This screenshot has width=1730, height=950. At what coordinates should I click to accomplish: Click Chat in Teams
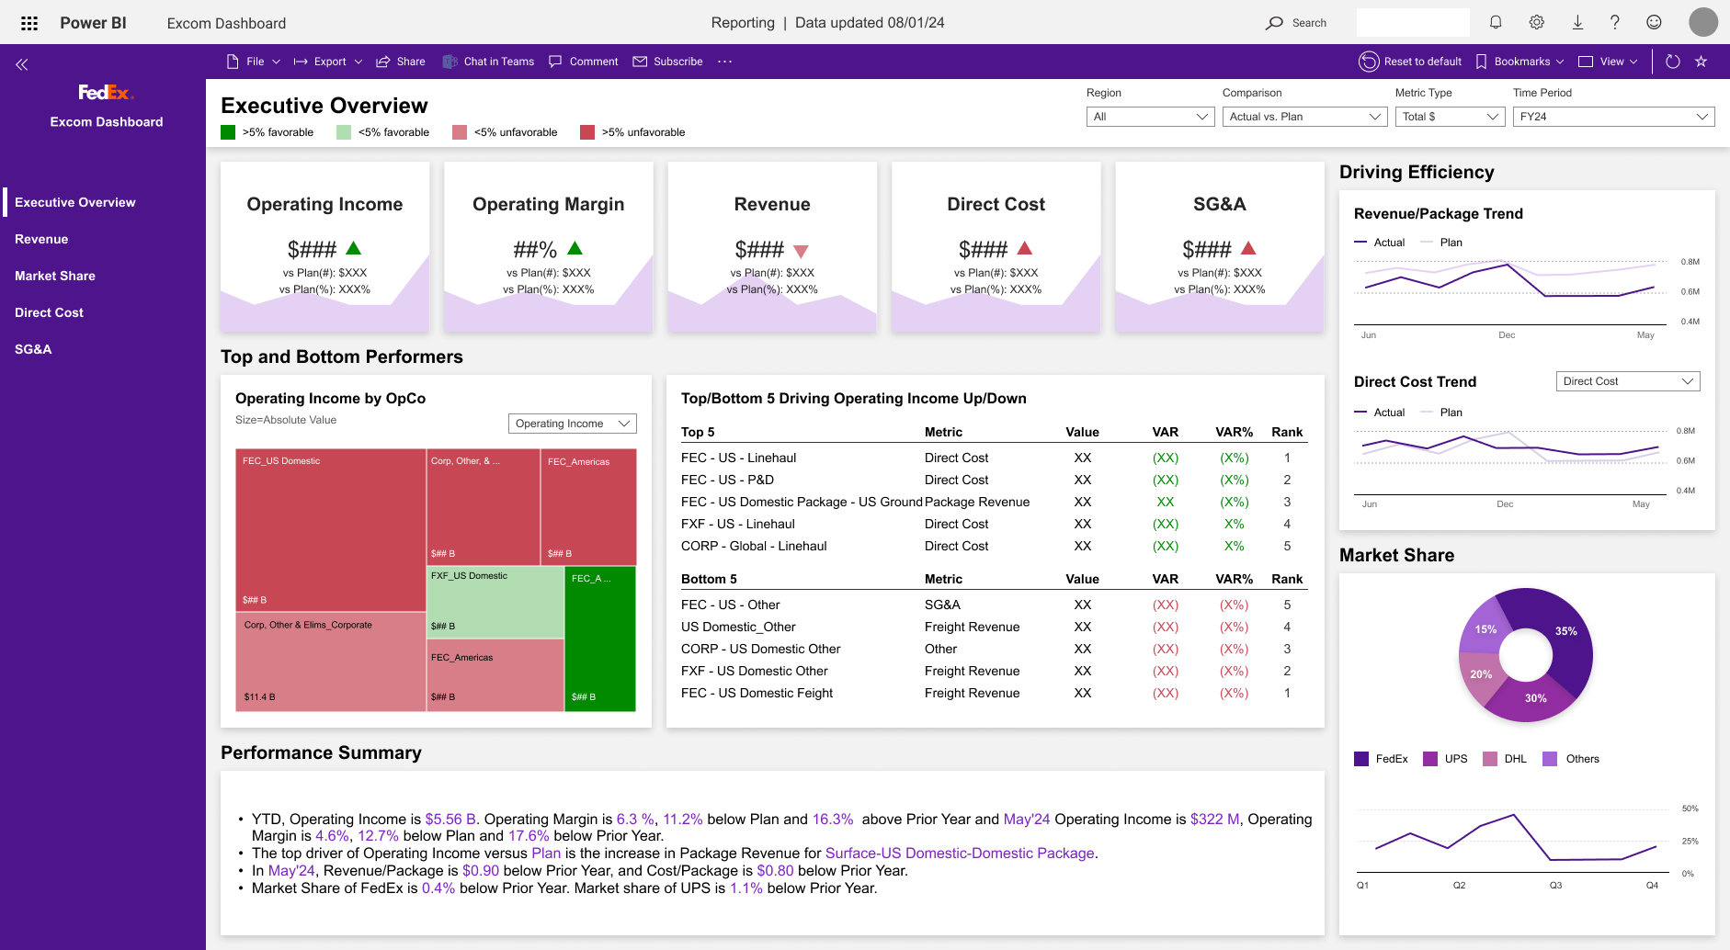click(x=488, y=62)
